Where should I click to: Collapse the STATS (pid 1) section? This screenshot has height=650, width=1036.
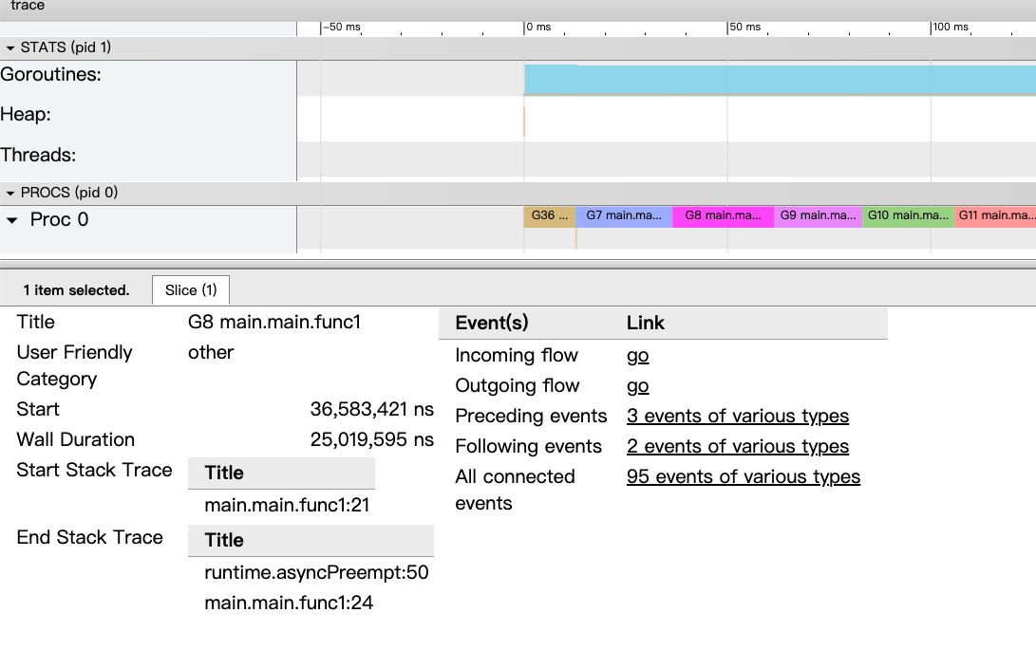(9, 48)
